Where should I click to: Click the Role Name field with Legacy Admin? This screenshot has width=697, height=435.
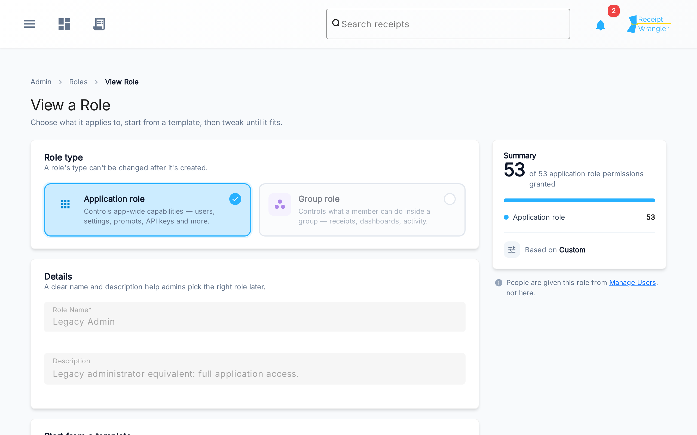pyautogui.click(x=255, y=317)
